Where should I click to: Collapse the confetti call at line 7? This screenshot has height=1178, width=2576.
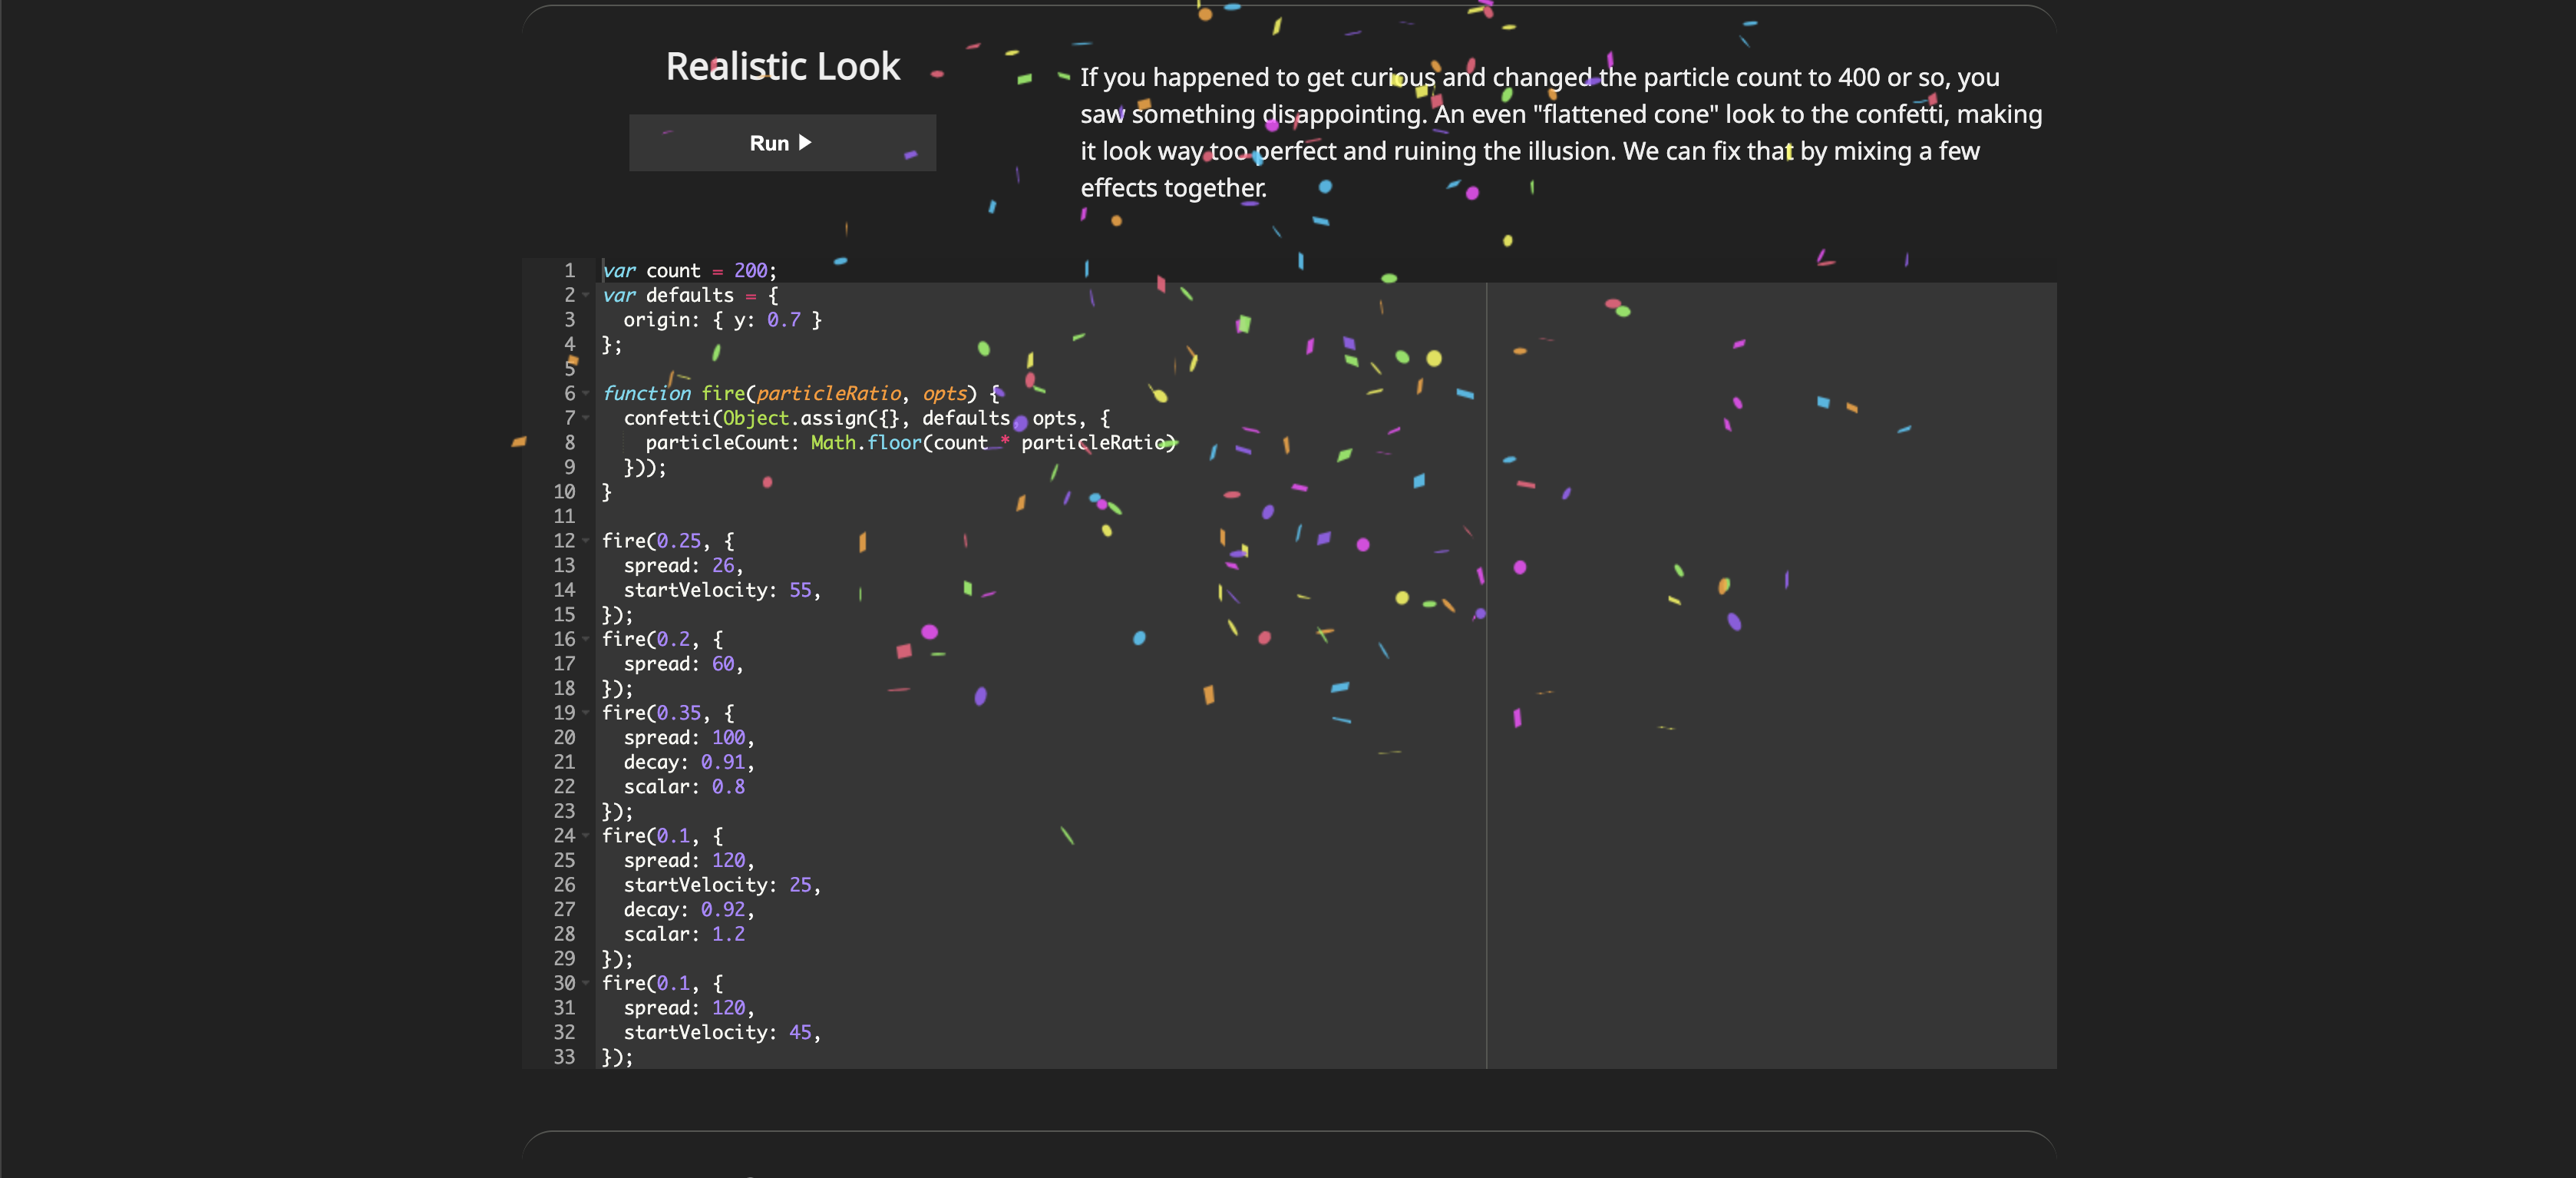(x=586, y=419)
